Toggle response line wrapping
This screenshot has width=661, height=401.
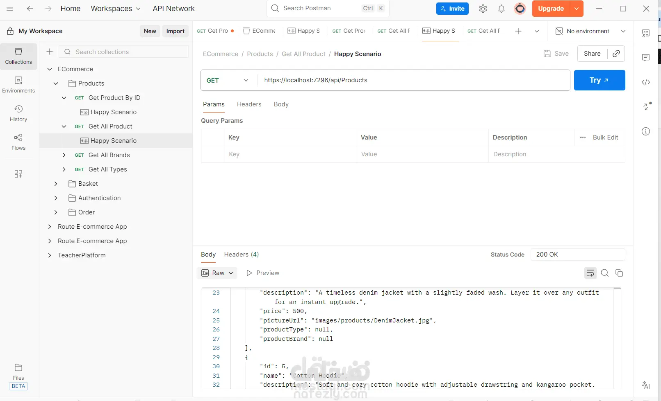590,273
